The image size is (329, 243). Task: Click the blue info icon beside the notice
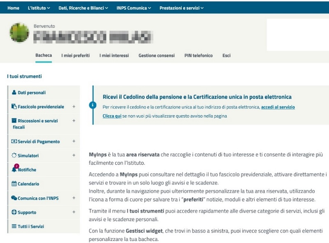pyautogui.click(x=93, y=105)
